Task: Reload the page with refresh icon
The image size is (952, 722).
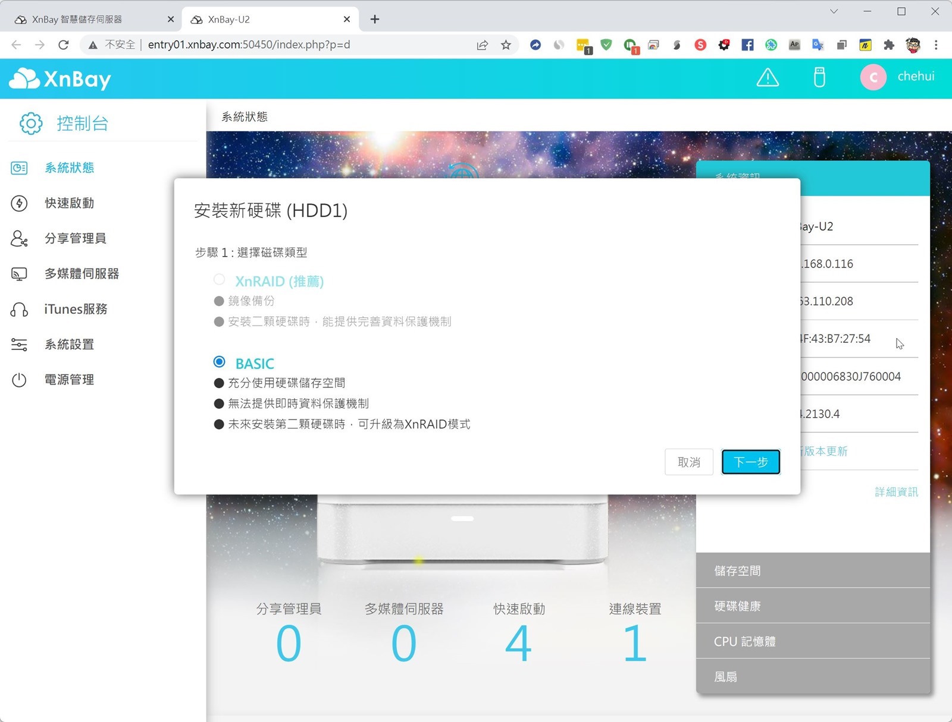Action: [64, 45]
